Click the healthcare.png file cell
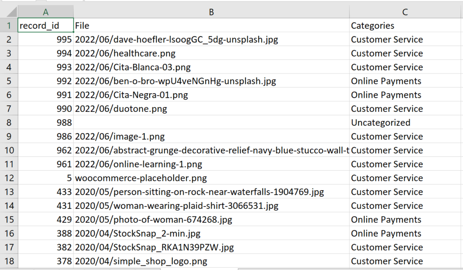This screenshot has height=270, width=463. (211, 53)
